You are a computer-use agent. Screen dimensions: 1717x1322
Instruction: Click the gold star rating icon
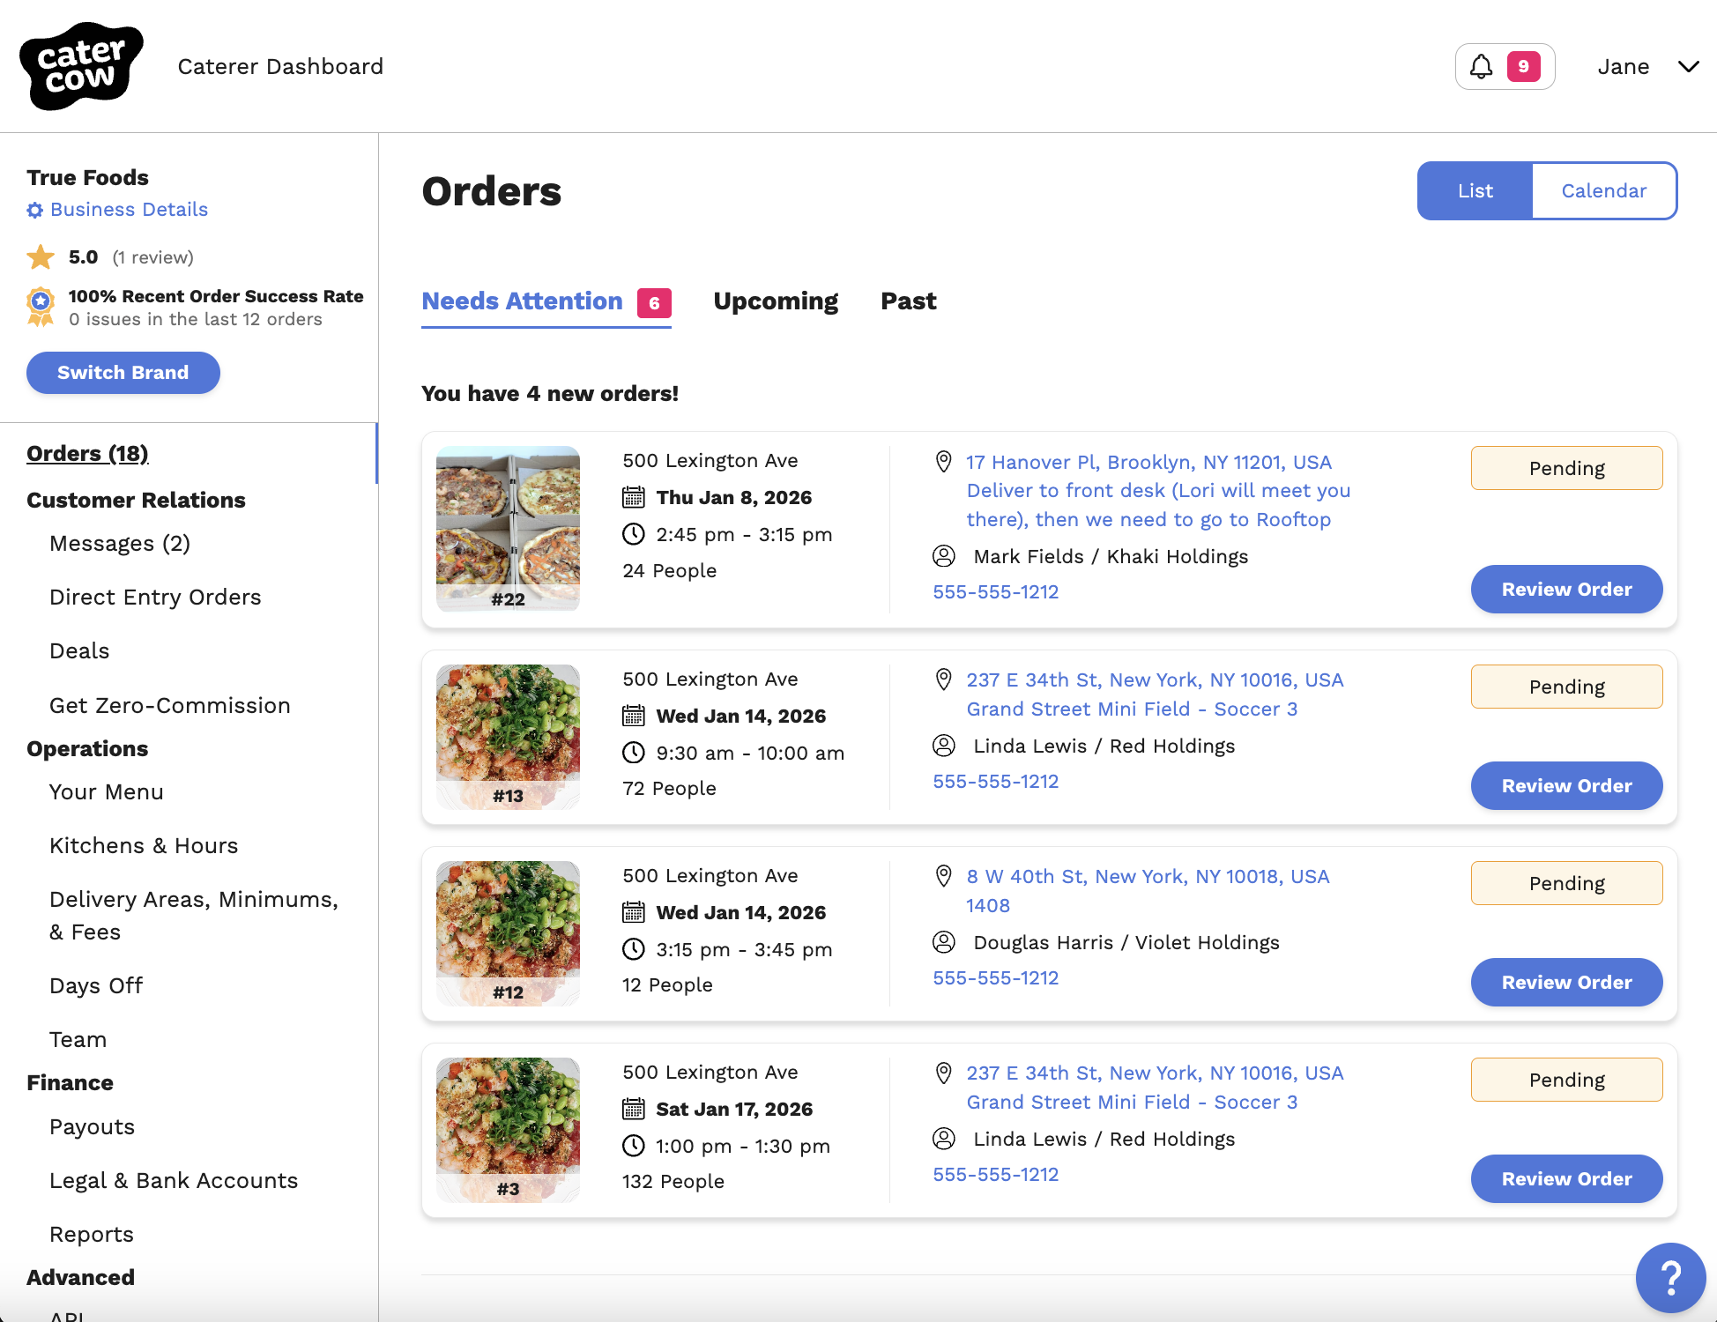[41, 257]
